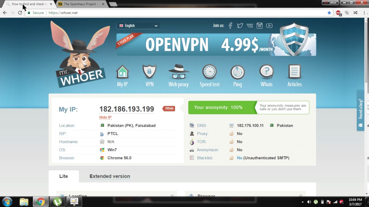This screenshot has height=207, width=369.
Task: Select the Lite tab
Action: click(64, 176)
